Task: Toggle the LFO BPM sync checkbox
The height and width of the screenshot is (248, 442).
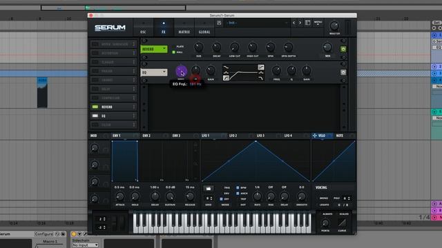Action: [238, 187]
